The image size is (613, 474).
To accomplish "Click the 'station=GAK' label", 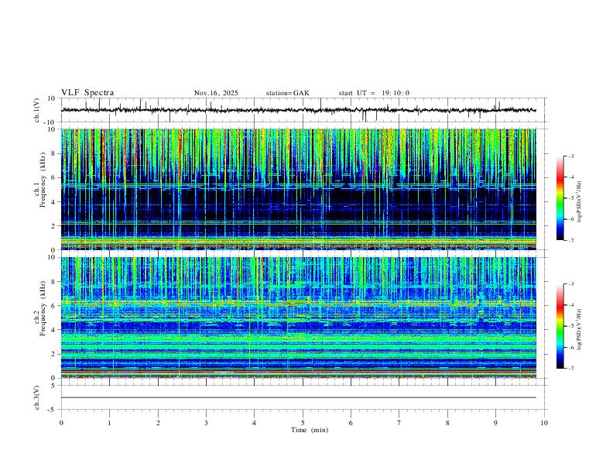I will 287,93.
